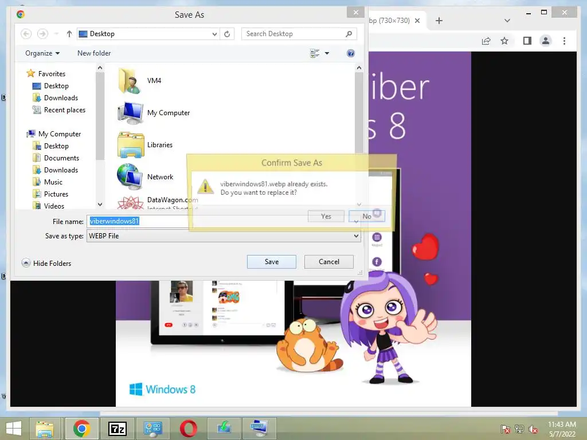Open Chrome from the taskbar
Screen dimensions: 587x440
click(81, 429)
